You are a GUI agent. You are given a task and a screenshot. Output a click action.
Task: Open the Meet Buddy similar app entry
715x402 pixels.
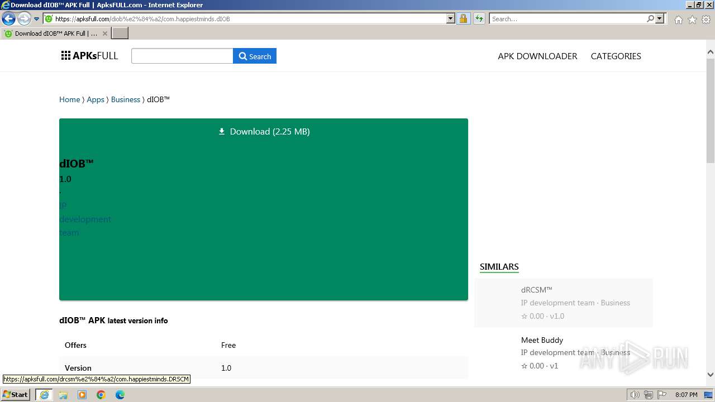click(x=564, y=352)
